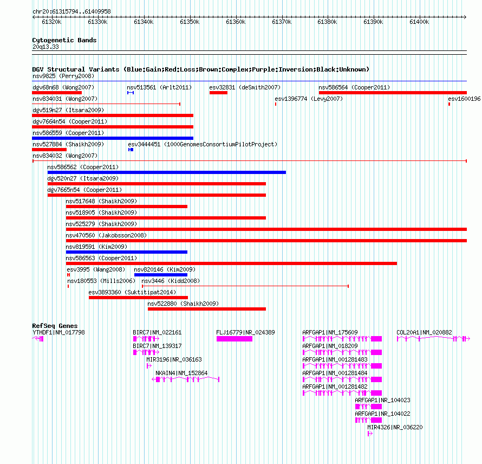Image resolution: width=482 pixels, height=464 pixels.
Task: Click the Cytogenetic Bands track title
Action: coord(64,40)
